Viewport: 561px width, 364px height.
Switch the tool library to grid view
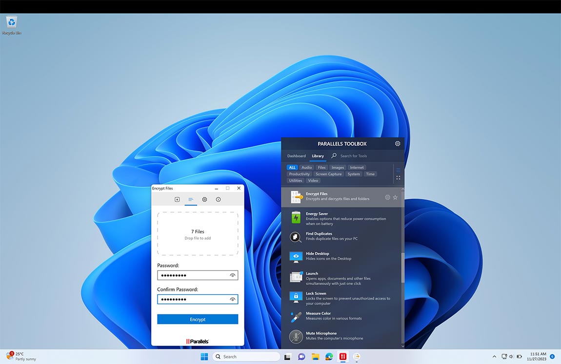click(x=398, y=177)
